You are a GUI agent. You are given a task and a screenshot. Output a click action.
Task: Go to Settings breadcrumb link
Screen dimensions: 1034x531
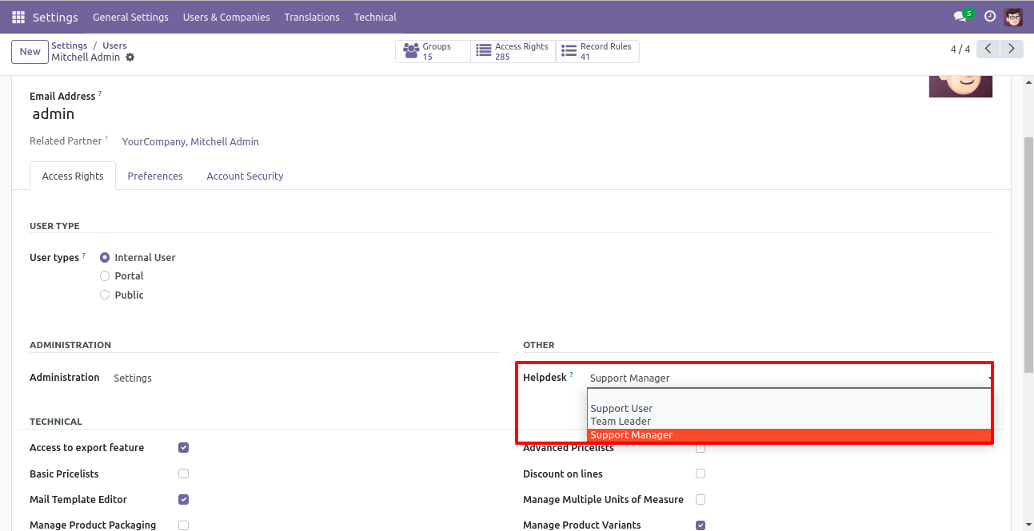70,46
